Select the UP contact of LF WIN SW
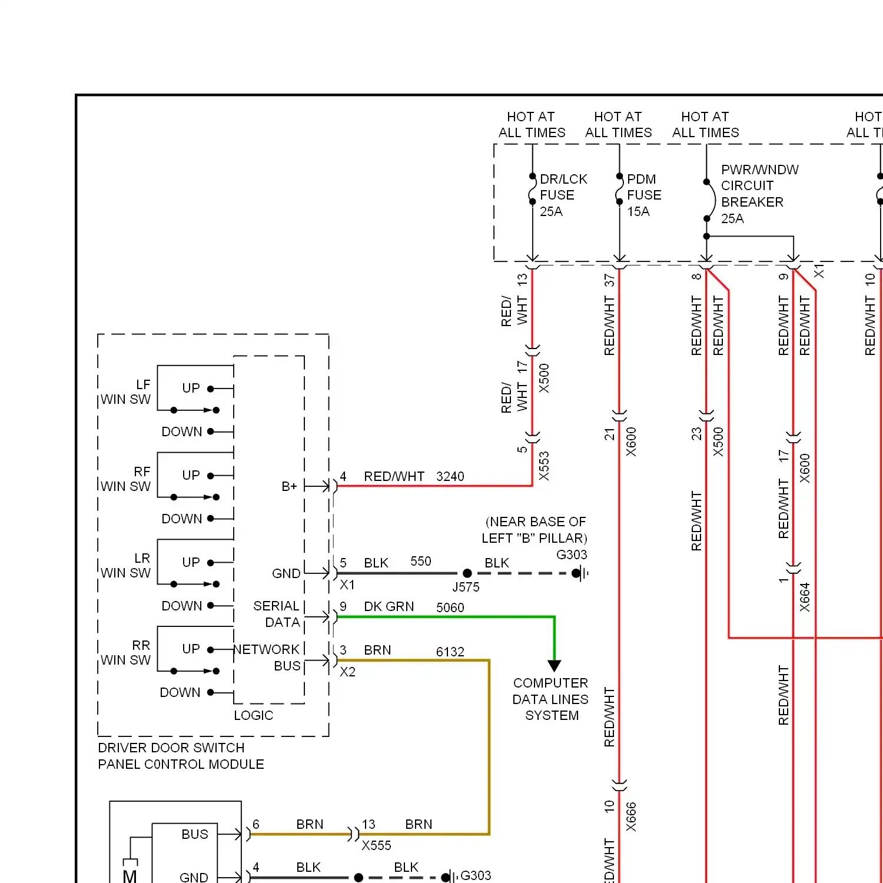Viewport: 883px width, 883px height. tap(211, 389)
